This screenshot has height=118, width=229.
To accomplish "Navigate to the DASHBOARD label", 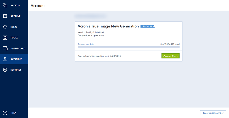I will tap(18, 48).
